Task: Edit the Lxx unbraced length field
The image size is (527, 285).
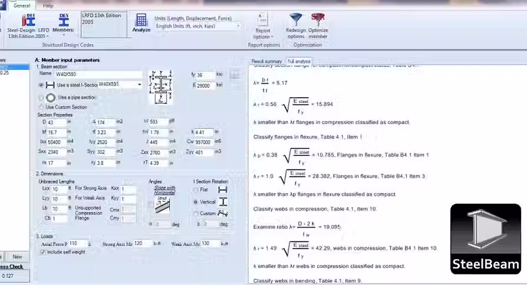Action: [59, 189]
